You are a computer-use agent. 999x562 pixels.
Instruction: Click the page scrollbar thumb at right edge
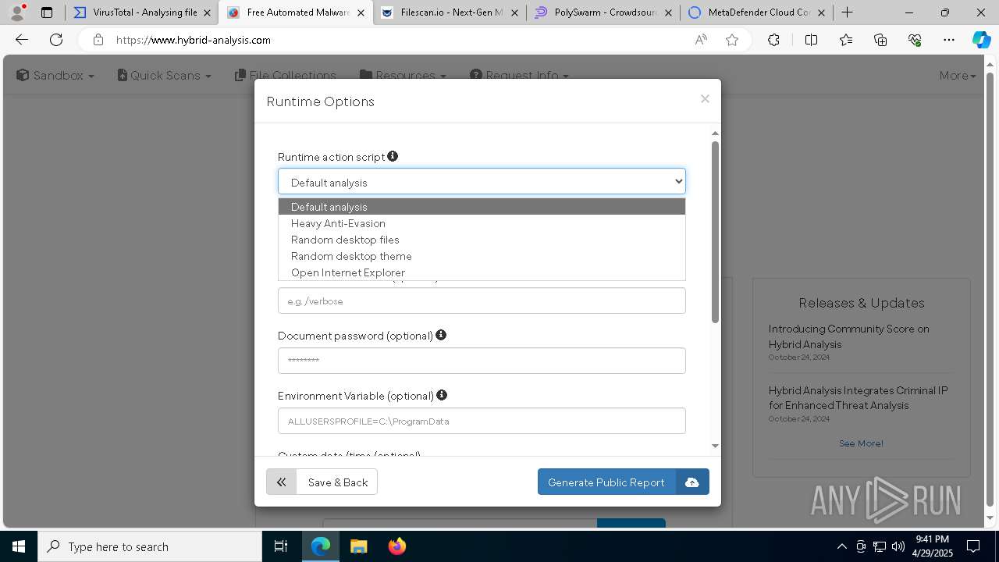click(991, 289)
